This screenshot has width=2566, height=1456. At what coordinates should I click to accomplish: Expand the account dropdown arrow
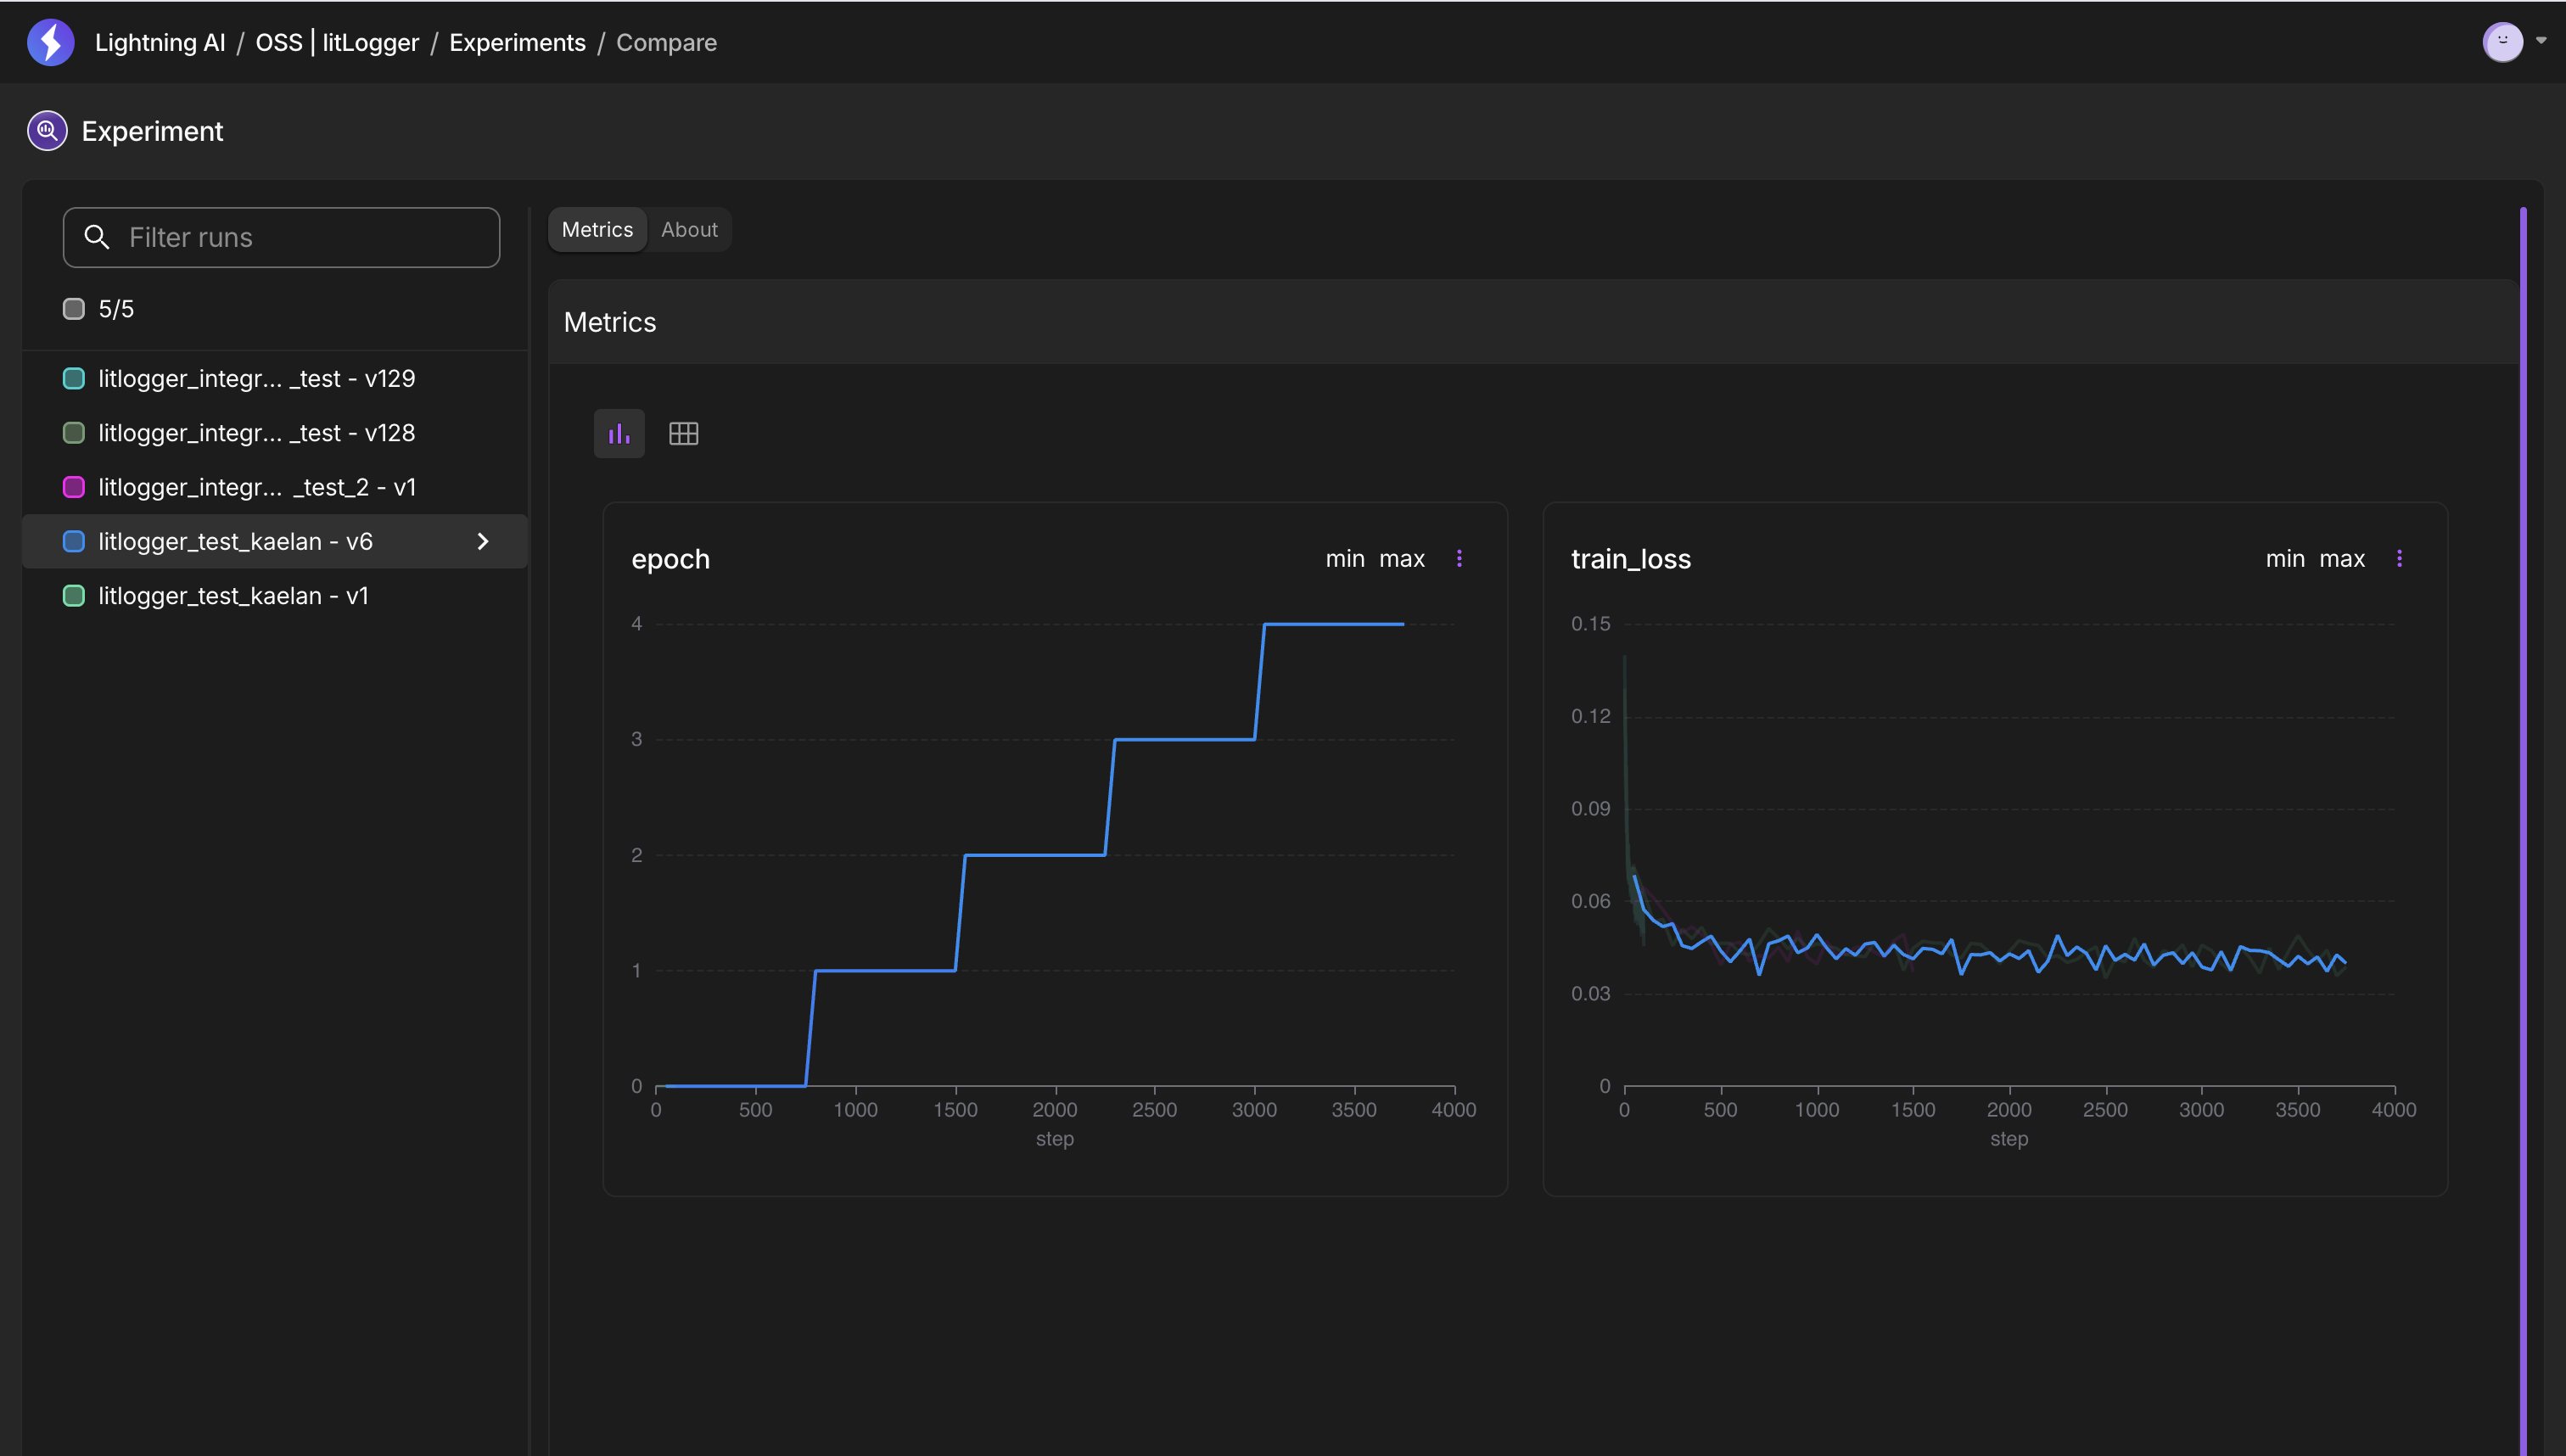2541,41
